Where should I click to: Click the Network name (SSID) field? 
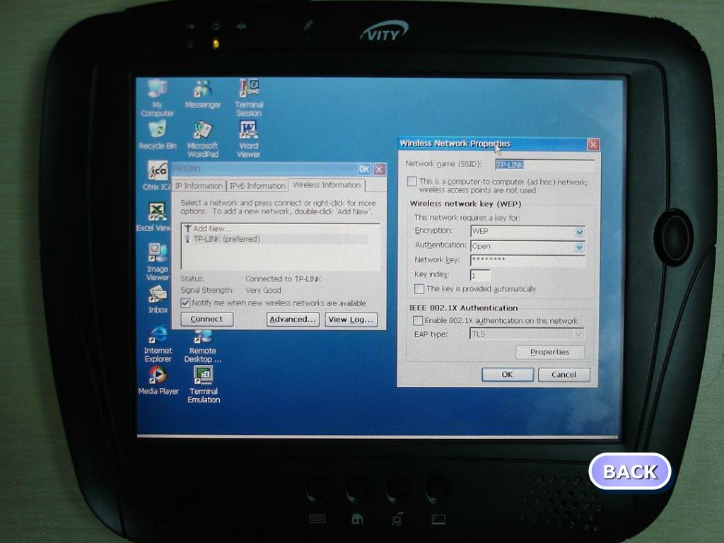(x=544, y=164)
